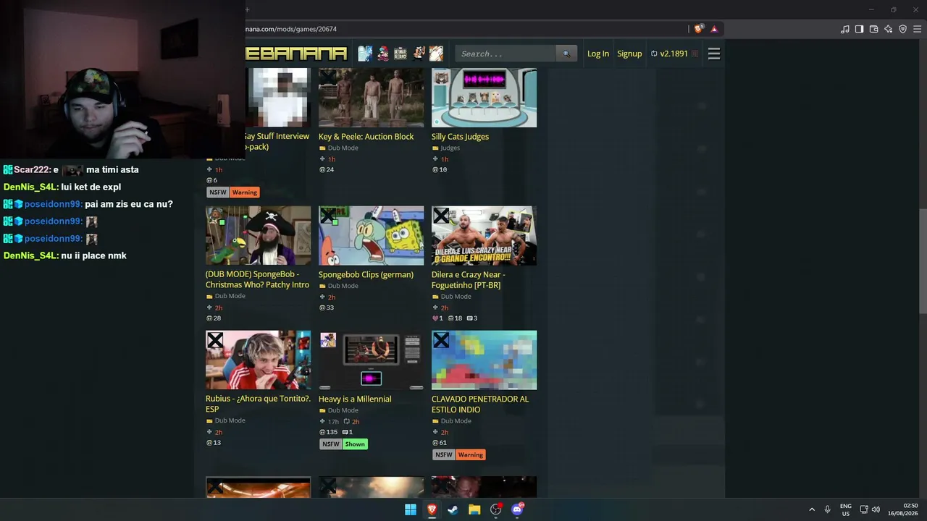The height and width of the screenshot is (521, 927).
Task: Open Steam from the taskbar
Action: tap(453, 509)
